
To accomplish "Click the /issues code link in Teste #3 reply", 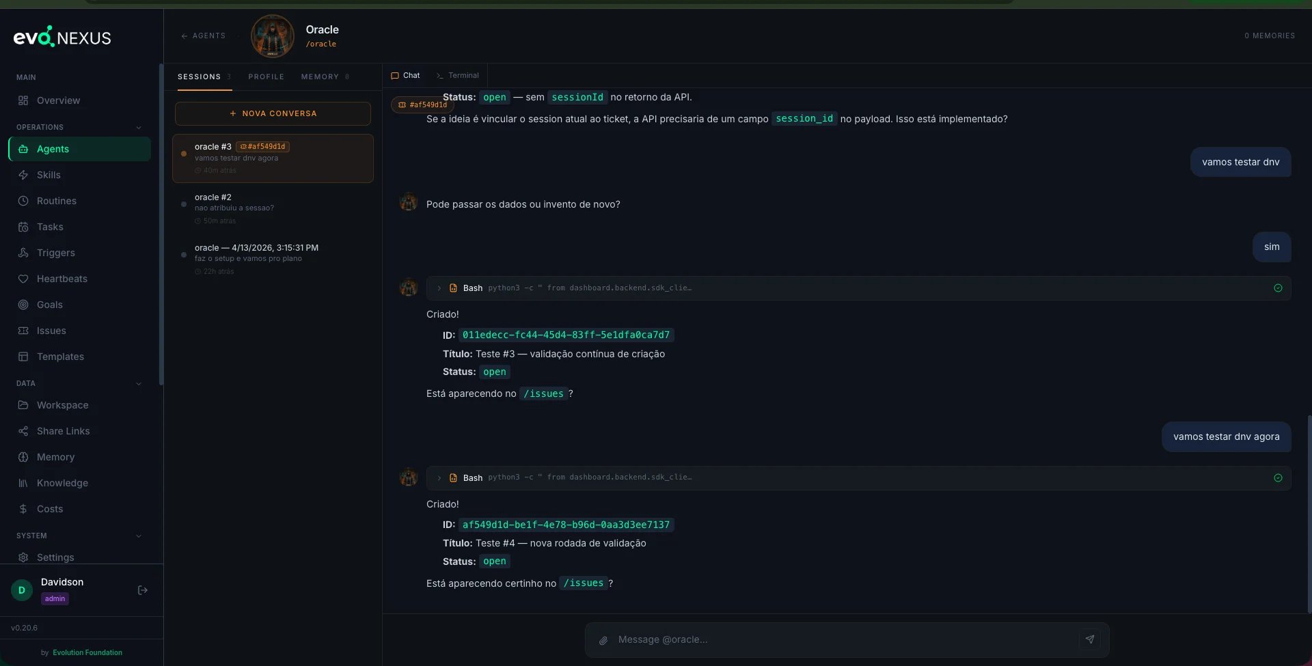I will tap(543, 393).
